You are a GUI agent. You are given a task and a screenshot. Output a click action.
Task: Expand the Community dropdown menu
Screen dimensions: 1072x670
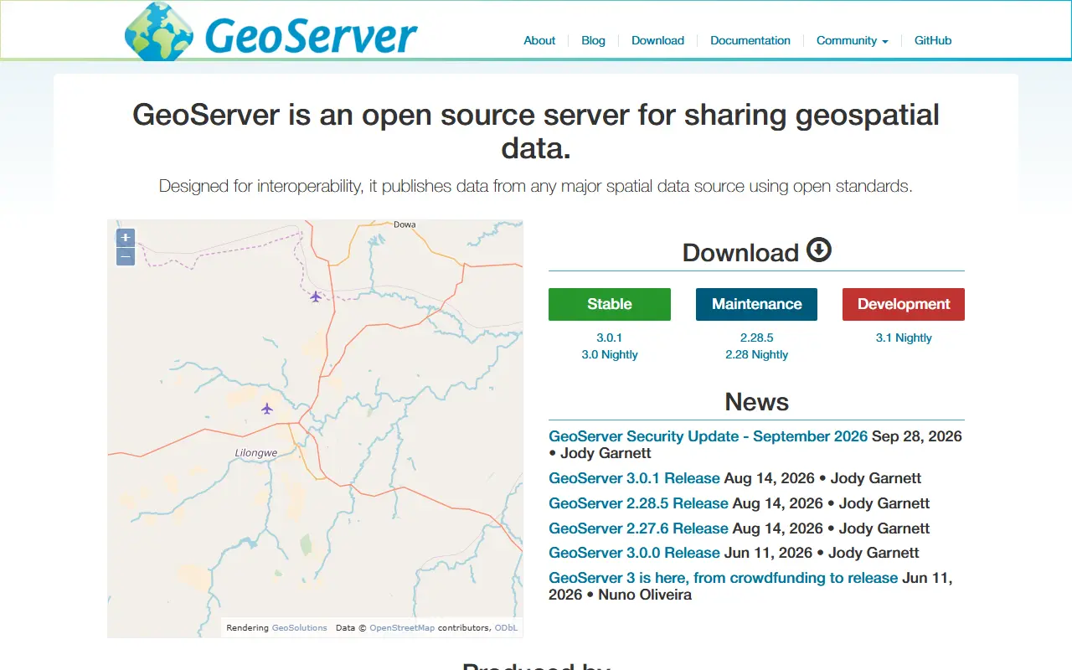click(x=853, y=40)
